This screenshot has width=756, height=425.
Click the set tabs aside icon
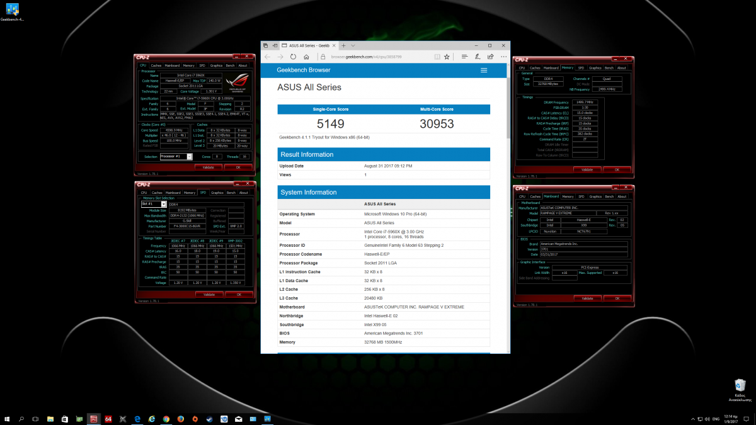point(275,46)
